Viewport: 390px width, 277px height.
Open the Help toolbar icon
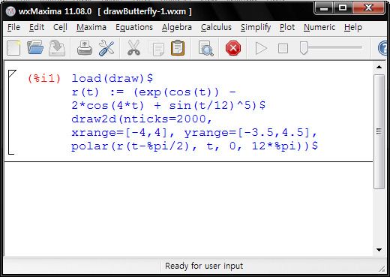383,48
